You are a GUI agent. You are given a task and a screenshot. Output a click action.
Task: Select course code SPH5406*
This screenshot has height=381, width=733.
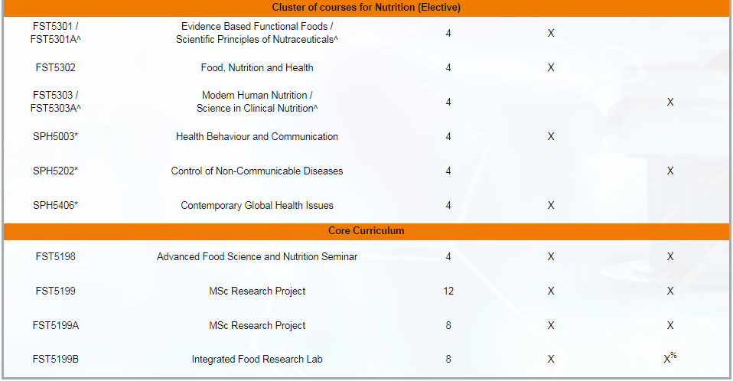point(55,205)
